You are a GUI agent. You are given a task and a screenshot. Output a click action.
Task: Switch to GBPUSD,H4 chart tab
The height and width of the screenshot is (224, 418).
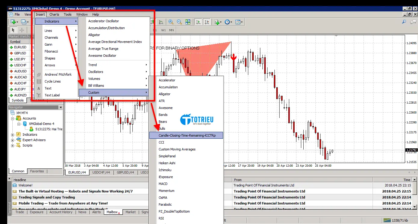click(126, 172)
